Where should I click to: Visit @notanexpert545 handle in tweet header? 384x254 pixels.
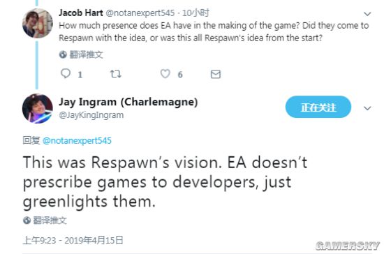140,13
